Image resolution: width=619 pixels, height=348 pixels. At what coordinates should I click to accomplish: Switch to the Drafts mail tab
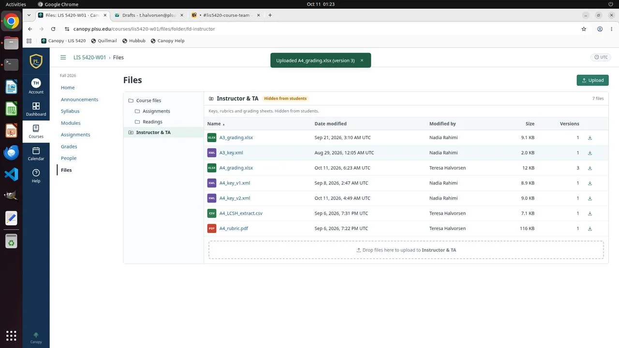point(149,15)
